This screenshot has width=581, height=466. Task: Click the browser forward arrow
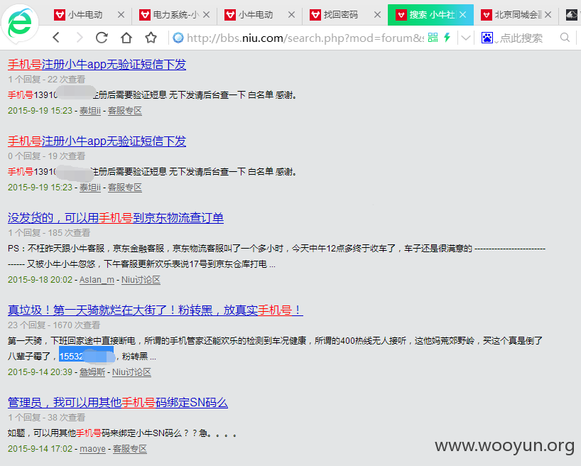[x=79, y=38]
